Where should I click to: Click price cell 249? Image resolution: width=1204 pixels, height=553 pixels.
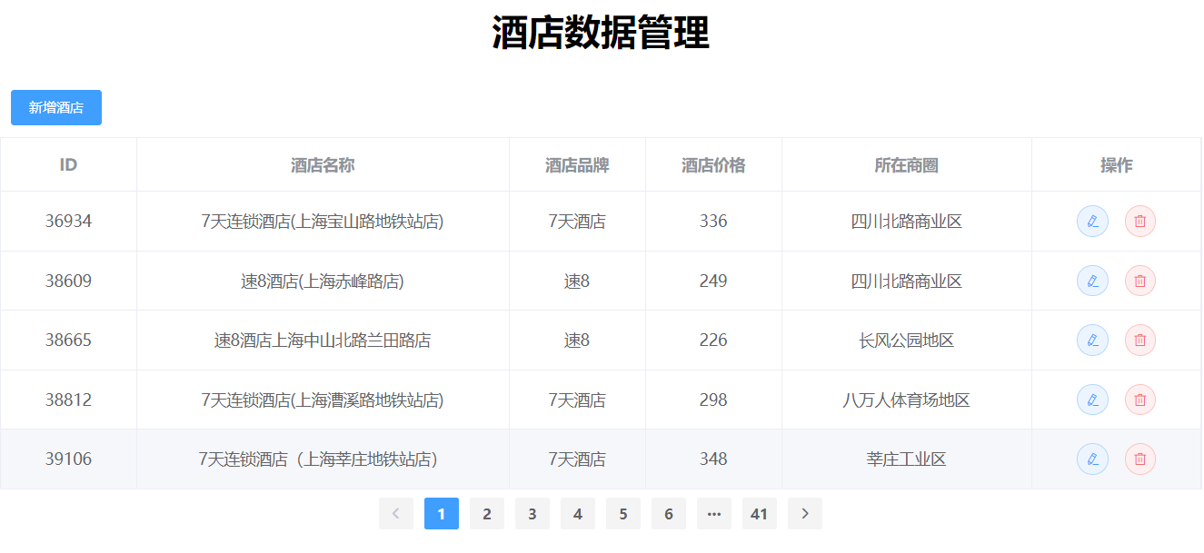pyautogui.click(x=713, y=281)
